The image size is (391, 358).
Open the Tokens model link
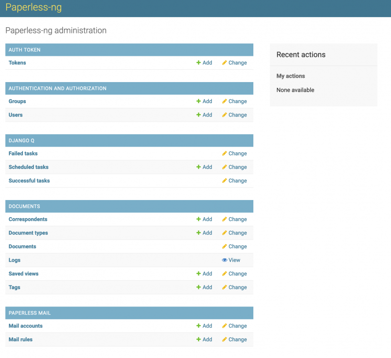(x=17, y=63)
